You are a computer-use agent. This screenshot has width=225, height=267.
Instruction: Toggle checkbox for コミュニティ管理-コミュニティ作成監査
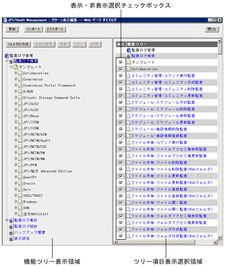click(x=121, y=82)
